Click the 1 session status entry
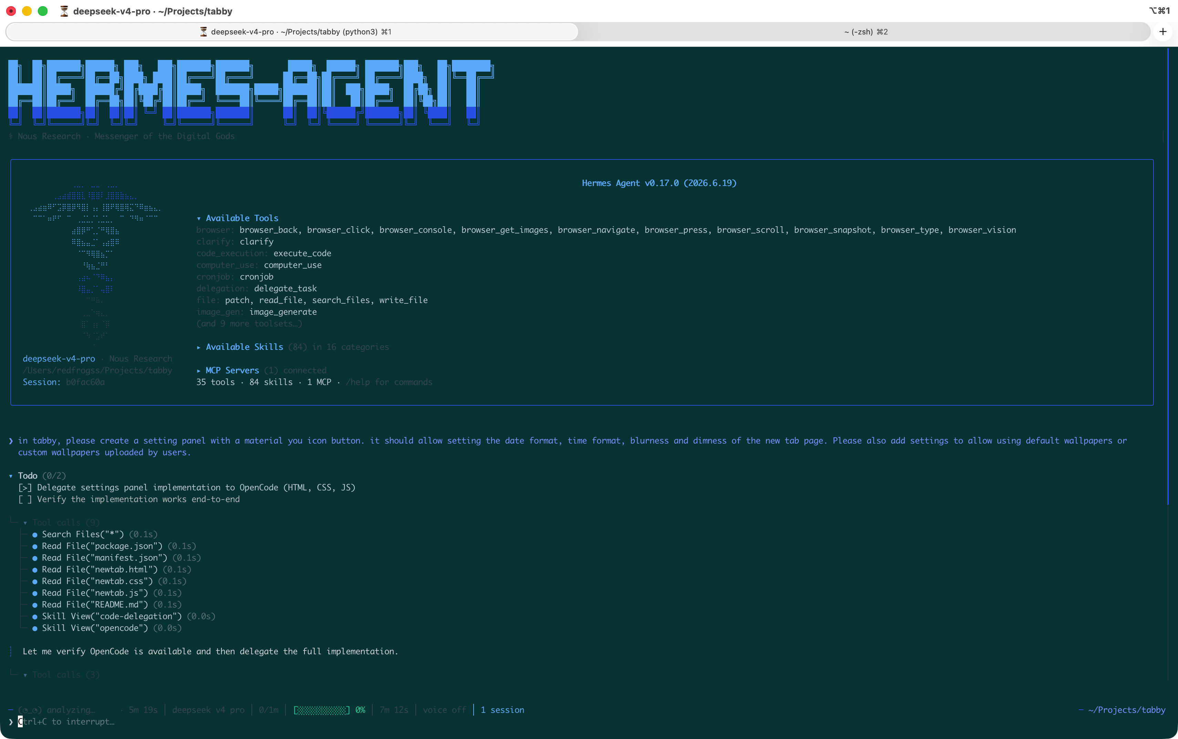1178x739 pixels. 502,710
